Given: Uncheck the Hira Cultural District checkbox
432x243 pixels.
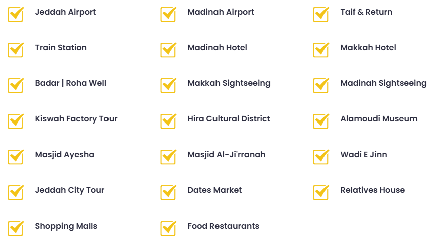Looking at the screenshot, I should pos(168,121).
